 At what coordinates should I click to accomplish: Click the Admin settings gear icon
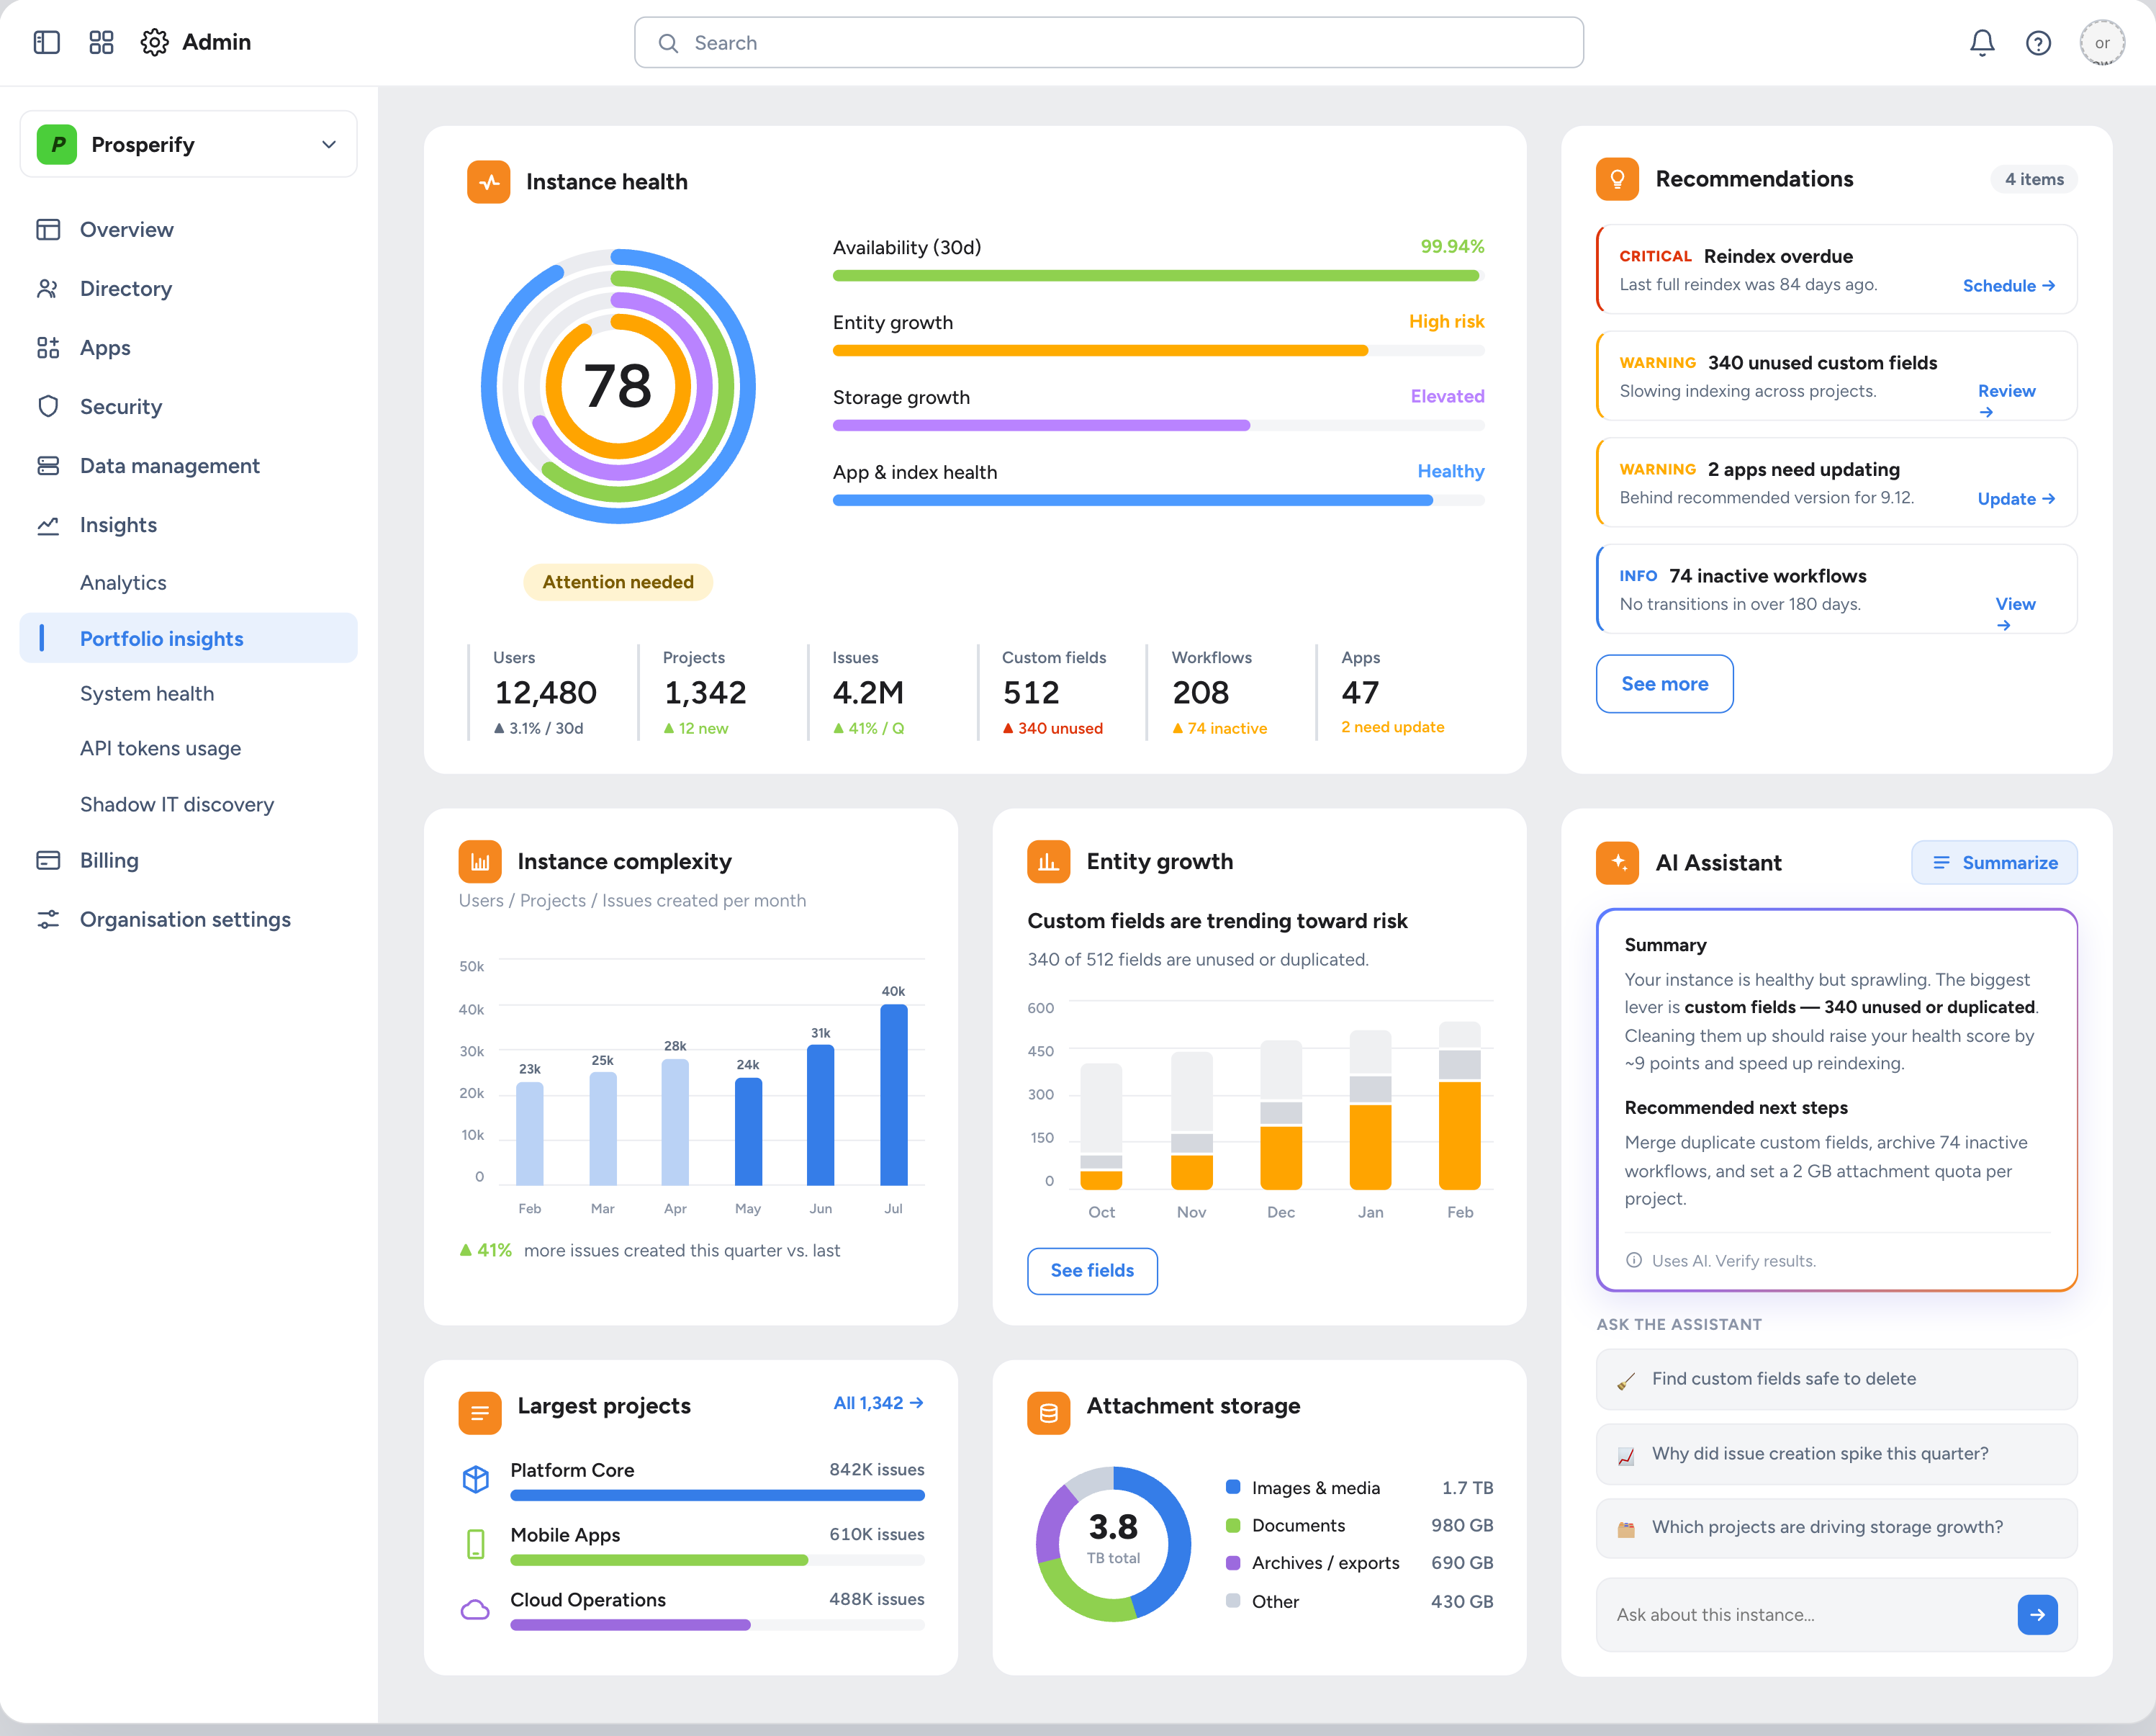(154, 42)
